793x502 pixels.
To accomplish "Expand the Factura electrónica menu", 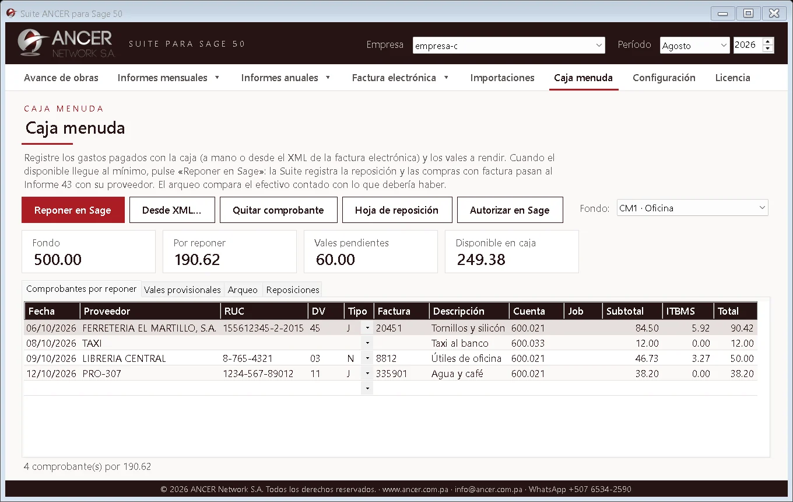I will 400,78.
